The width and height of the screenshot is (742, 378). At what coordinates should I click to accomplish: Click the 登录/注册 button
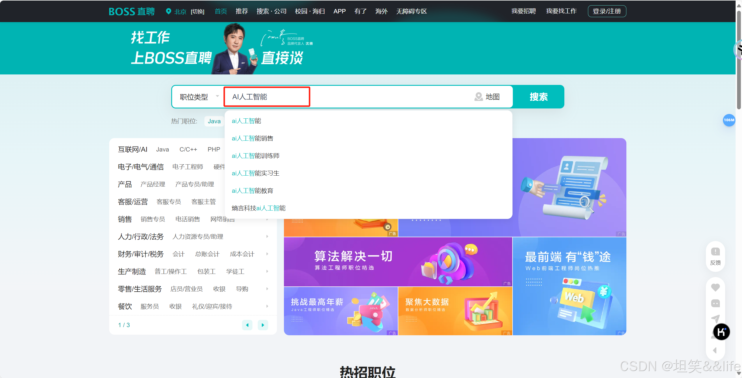(607, 11)
